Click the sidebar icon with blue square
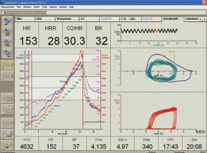This screenshot has height=153, width=207. (7, 134)
